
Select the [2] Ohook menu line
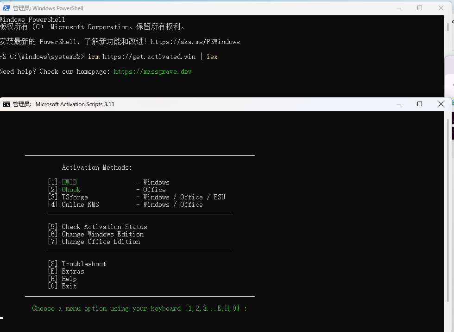(x=107, y=190)
